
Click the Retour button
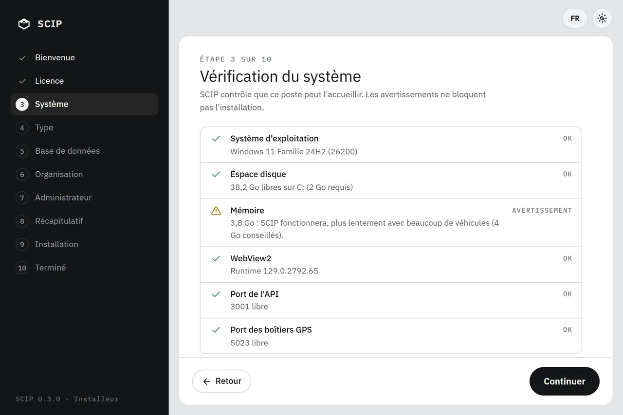(221, 381)
